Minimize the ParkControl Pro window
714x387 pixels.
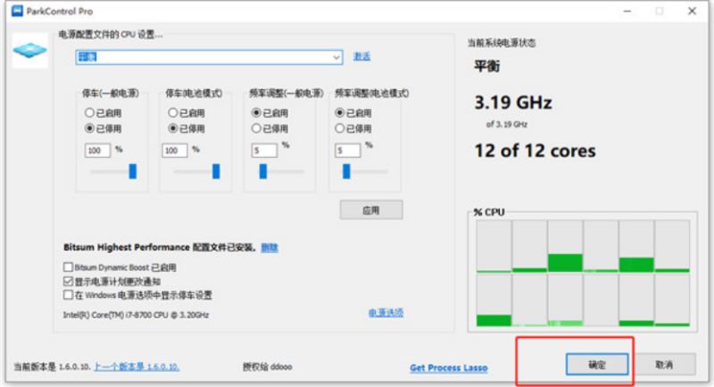click(x=627, y=11)
